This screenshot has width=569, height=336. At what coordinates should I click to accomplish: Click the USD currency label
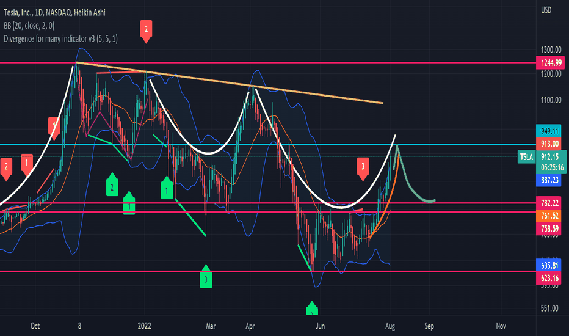pyautogui.click(x=546, y=10)
